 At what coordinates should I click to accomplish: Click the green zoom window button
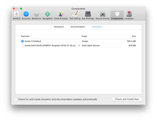click(x=21, y=9)
